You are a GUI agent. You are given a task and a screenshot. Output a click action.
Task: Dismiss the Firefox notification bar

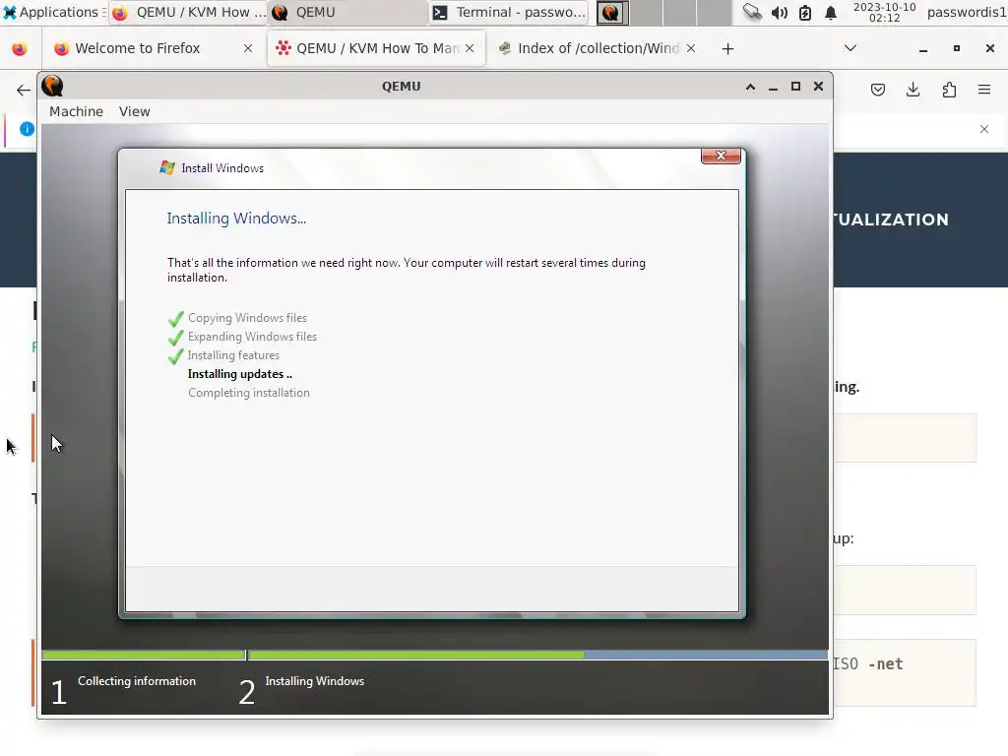[984, 129]
